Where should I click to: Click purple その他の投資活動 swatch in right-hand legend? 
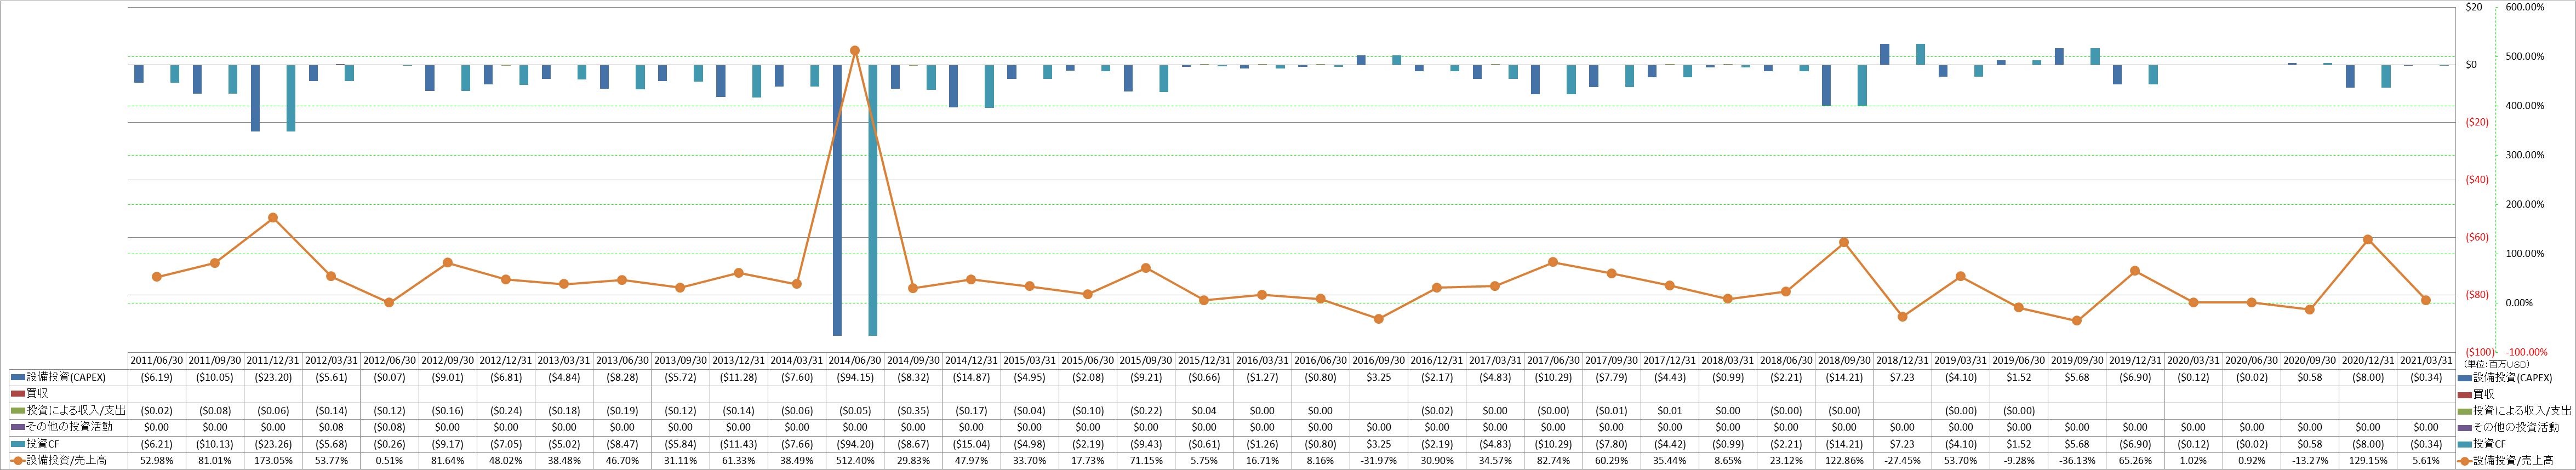[2464, 427]
